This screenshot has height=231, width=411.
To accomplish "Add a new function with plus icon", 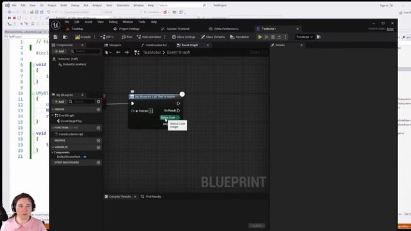I will click(98, 128).
